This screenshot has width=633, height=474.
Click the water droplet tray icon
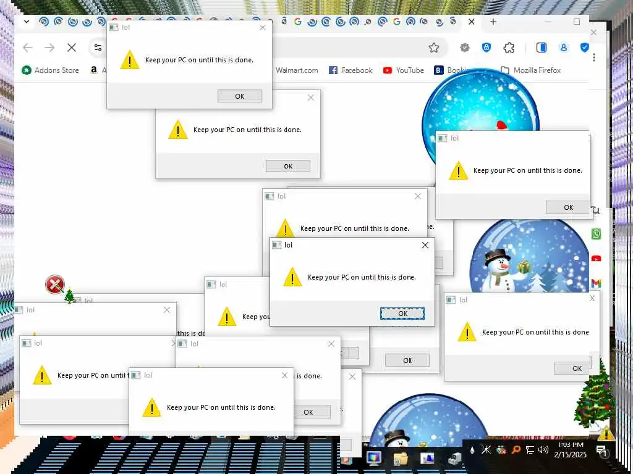pyautogui.click(x=472, y=450)
